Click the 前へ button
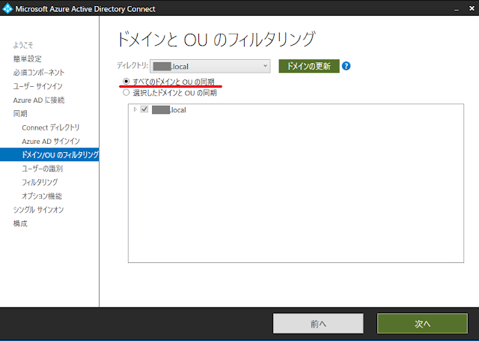The image size is (479, 341). 318,324
